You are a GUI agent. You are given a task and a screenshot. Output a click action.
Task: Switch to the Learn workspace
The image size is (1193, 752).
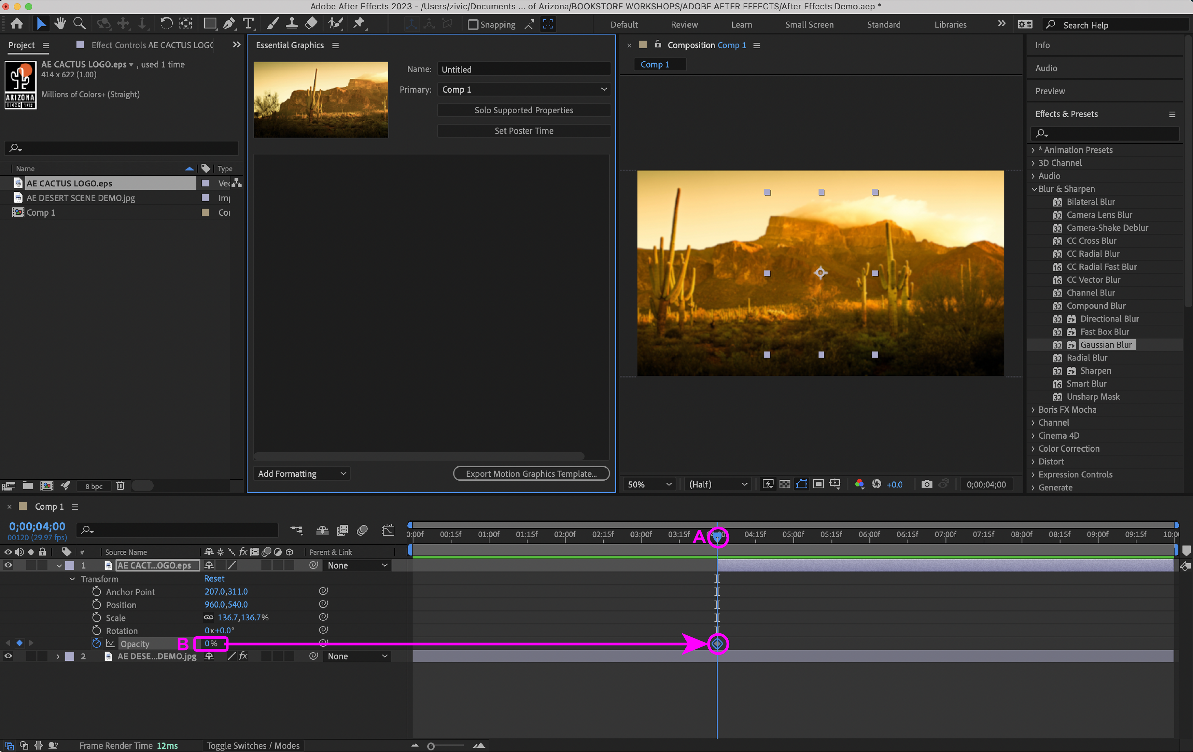point(741,24)
